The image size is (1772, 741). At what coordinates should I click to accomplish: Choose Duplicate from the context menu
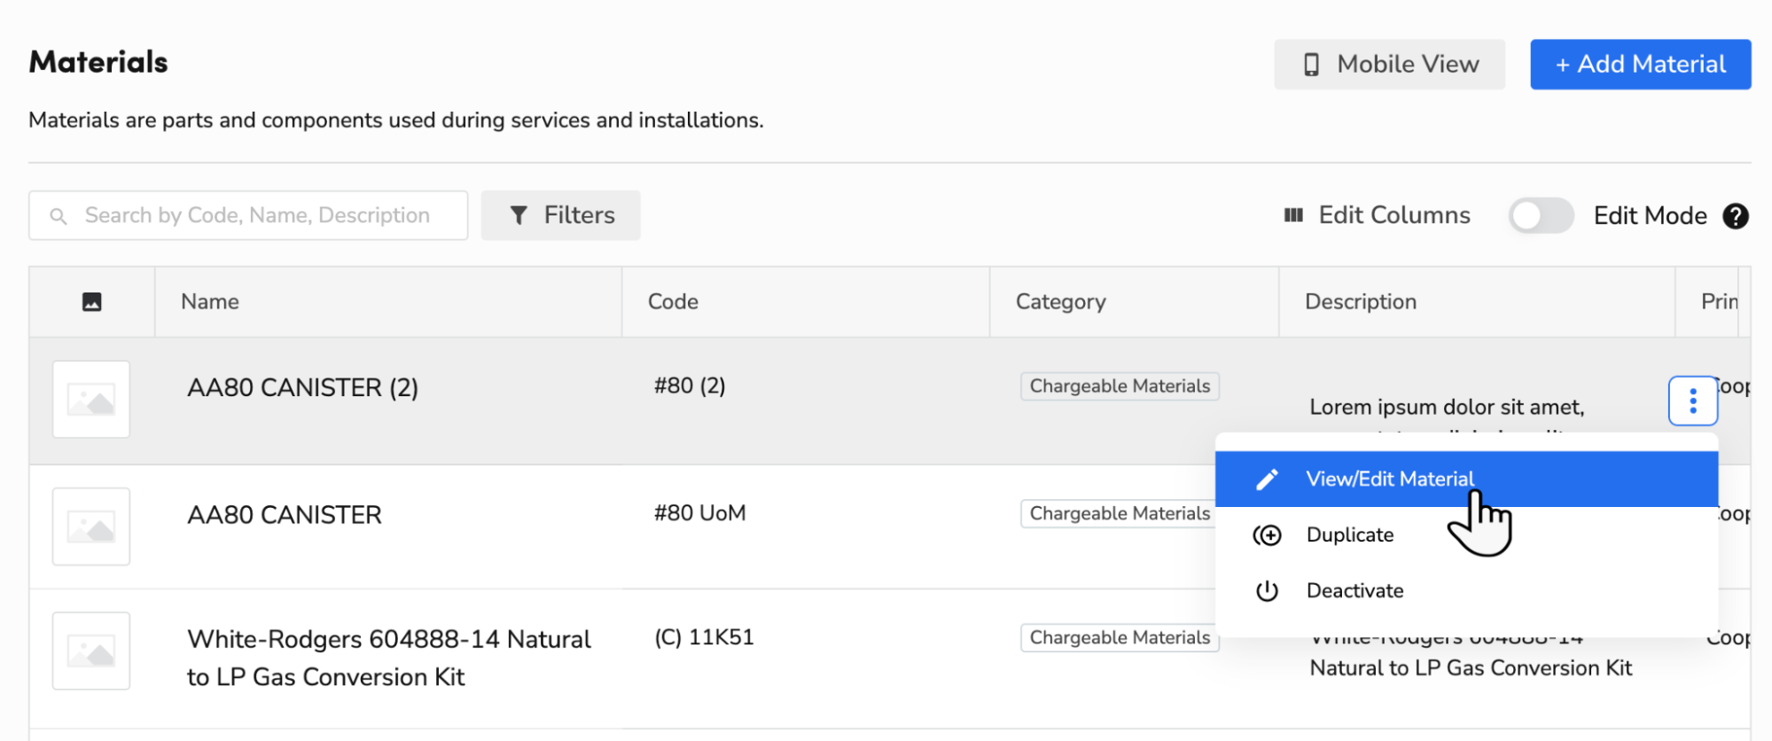tap(1349, 535)
